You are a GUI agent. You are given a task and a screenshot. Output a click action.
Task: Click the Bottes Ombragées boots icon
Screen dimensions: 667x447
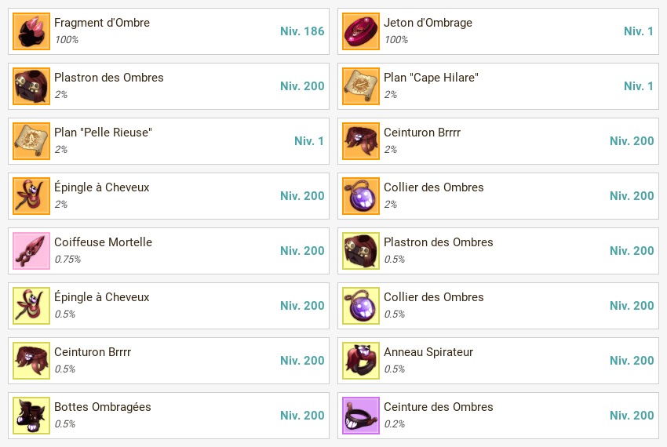click(x=31, y=416)
